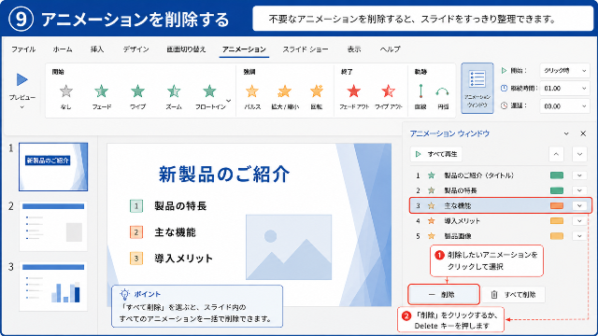Open dropdown for 導入メリット animation row
The width and height of the screenshot is (598, 336).
tap(579, 221)
